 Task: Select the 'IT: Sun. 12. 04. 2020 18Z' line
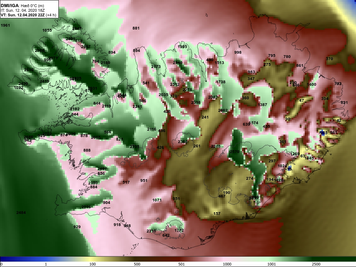coord(22,10)
